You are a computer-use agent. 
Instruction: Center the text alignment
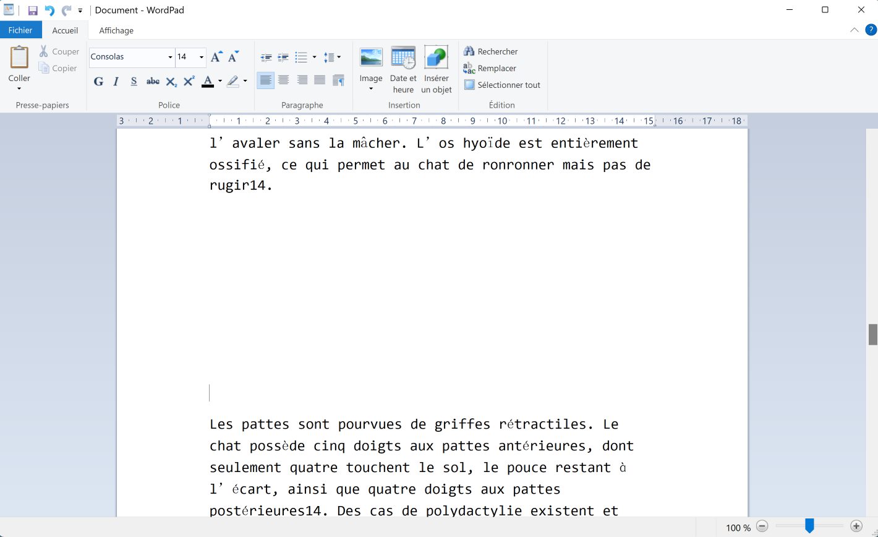point(283,80)
